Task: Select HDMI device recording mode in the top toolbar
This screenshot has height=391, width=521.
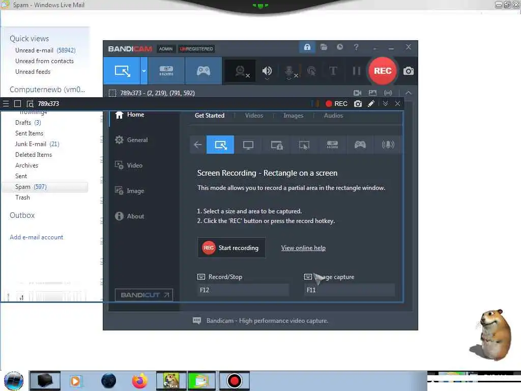Action: (166, 71)
